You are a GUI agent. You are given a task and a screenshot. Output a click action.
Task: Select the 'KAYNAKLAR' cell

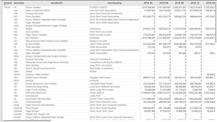point(32,96)
